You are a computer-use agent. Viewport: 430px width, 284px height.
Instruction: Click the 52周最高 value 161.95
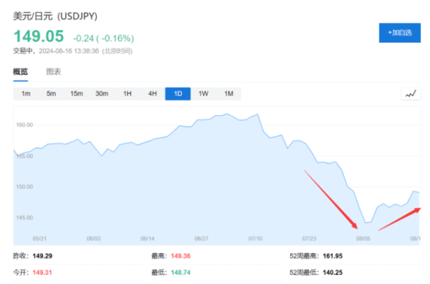tap(333, 256)
